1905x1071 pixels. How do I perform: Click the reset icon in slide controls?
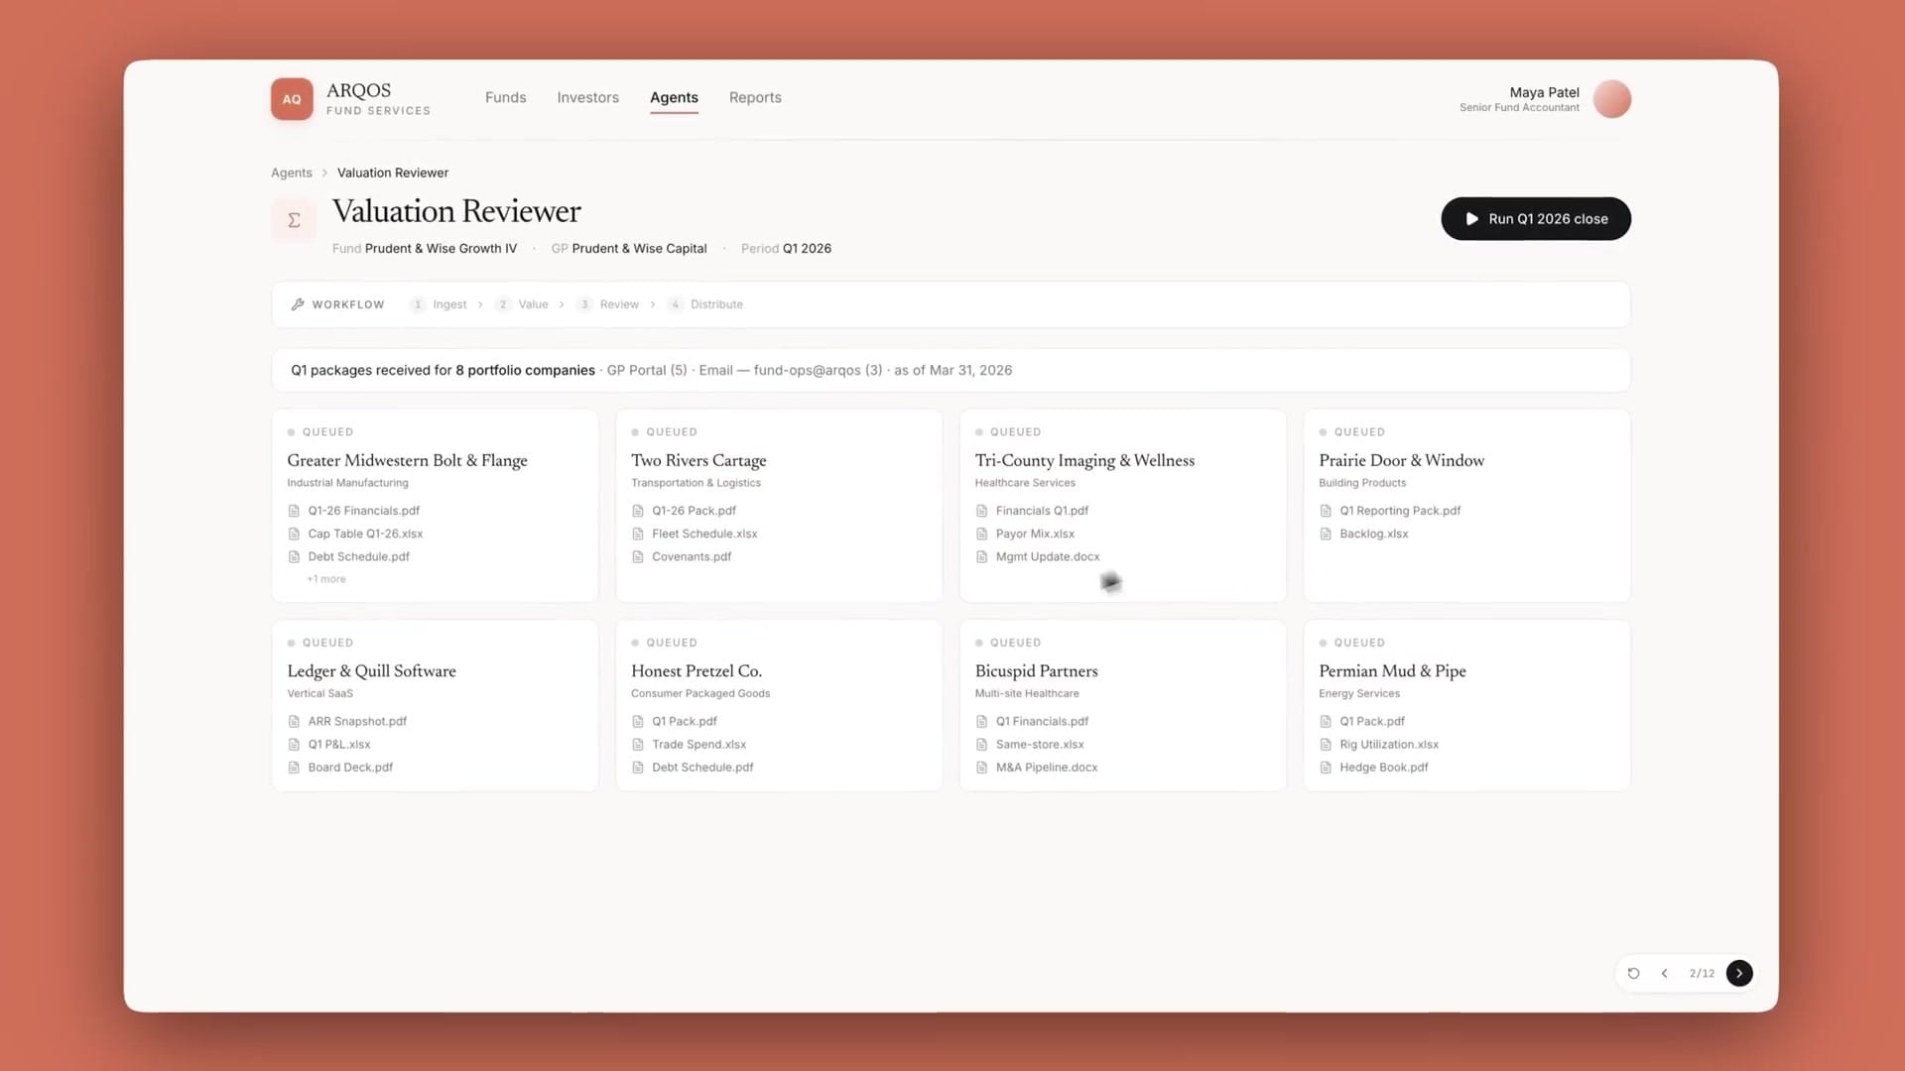point(1633,973)
